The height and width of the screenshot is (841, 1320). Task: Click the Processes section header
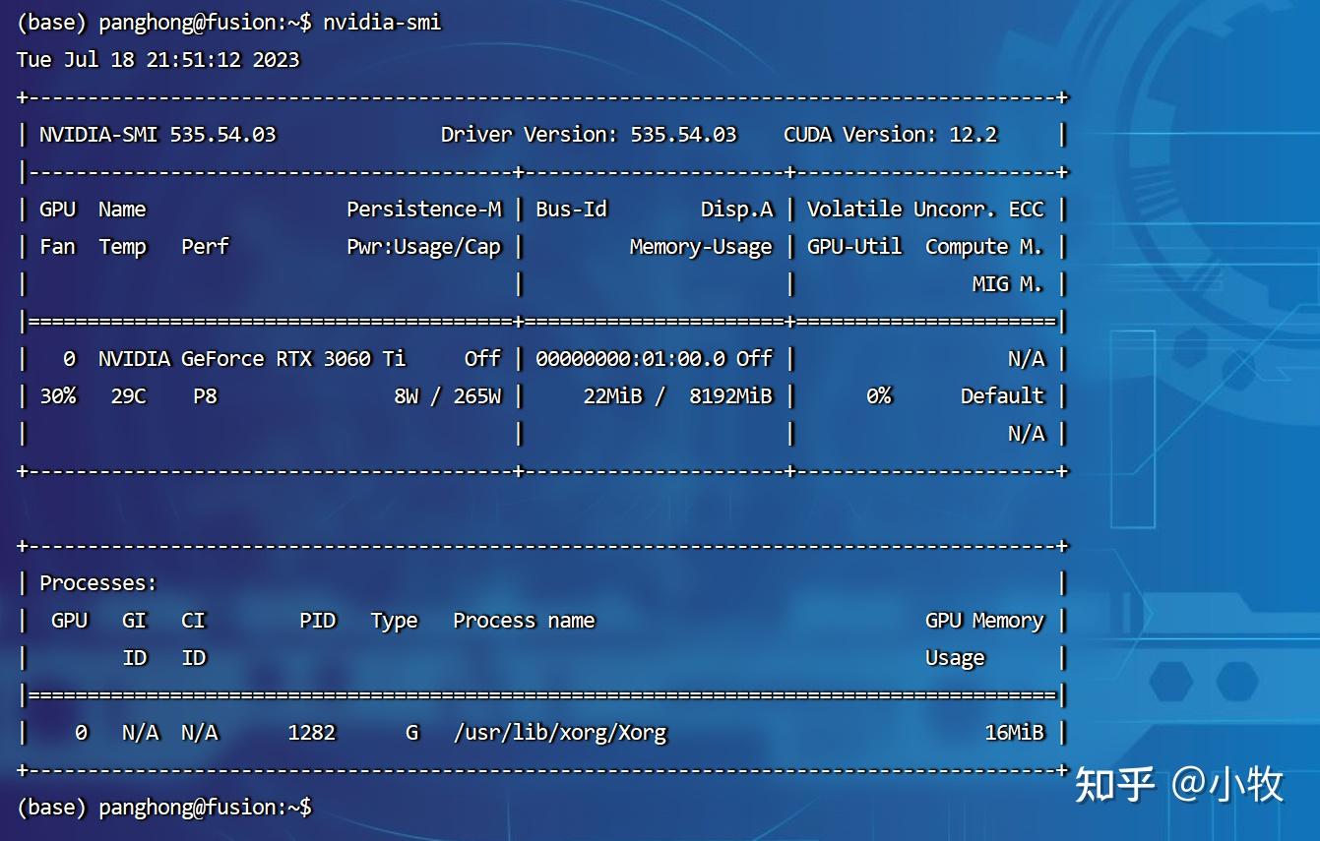94,582
